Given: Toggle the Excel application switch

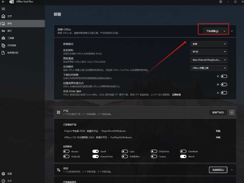Looking at the screenshot, I should coord(95,151).
